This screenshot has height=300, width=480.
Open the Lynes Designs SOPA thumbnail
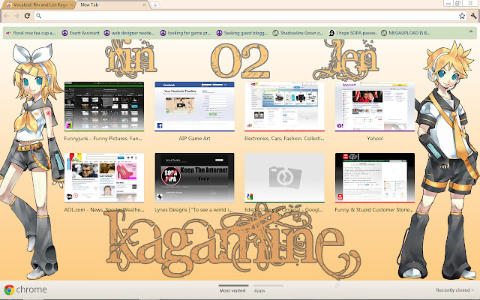click(x=195, y=178)
